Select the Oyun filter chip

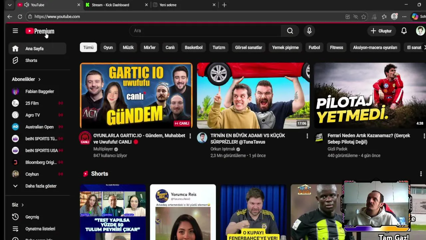(108, 47)
